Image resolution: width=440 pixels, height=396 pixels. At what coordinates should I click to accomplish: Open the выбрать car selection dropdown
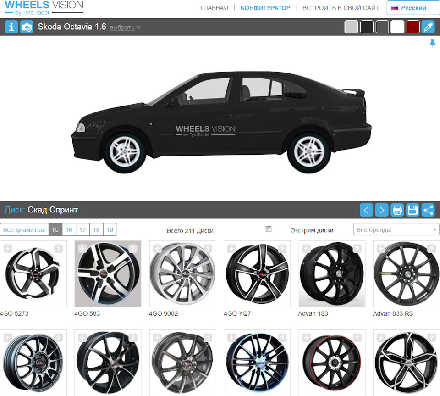click(x=125, y=28)
